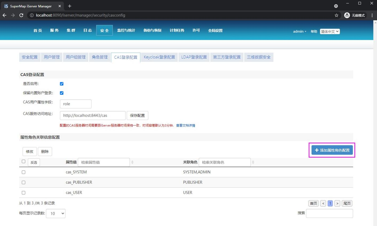
Task: Go to 尾页 pagination button
Action: pyautogui.click(x=347, y=203)
